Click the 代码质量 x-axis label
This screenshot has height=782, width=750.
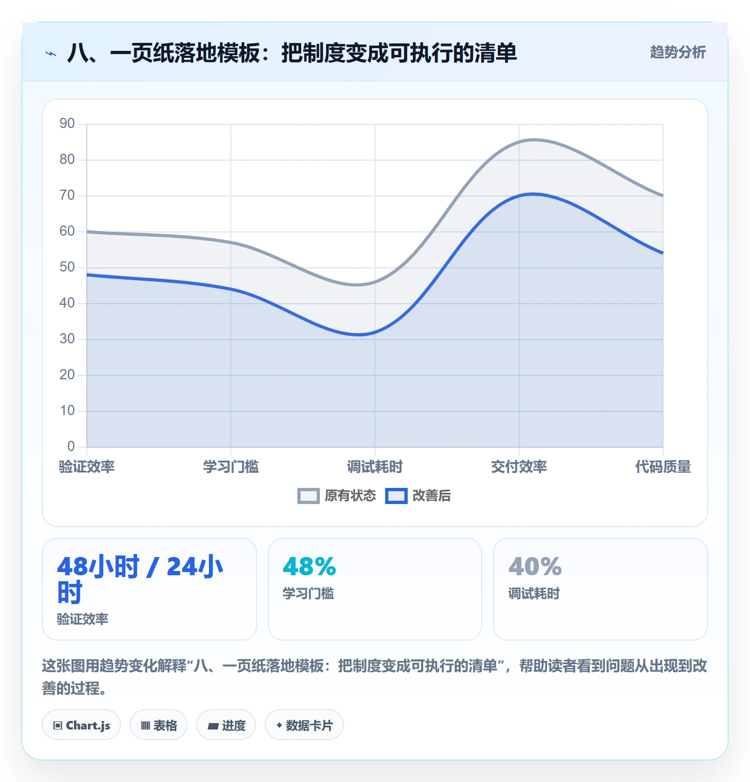[x=663, y=467]
